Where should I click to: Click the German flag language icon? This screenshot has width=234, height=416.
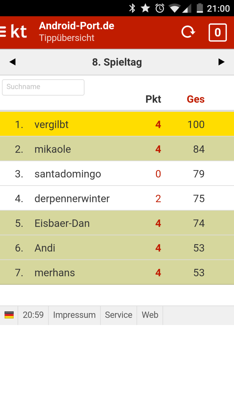point(9,315)
